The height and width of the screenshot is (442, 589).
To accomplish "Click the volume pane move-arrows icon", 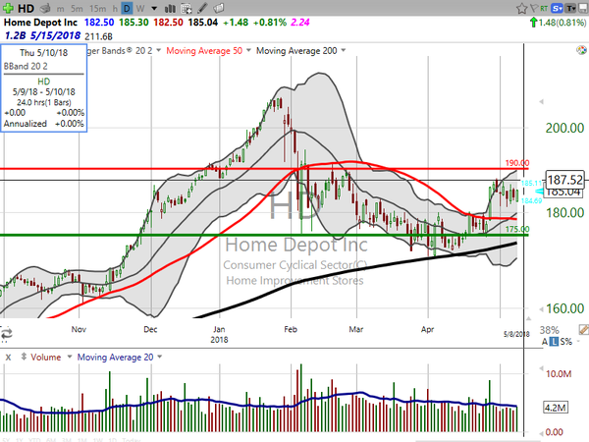I will pos(24,357).
